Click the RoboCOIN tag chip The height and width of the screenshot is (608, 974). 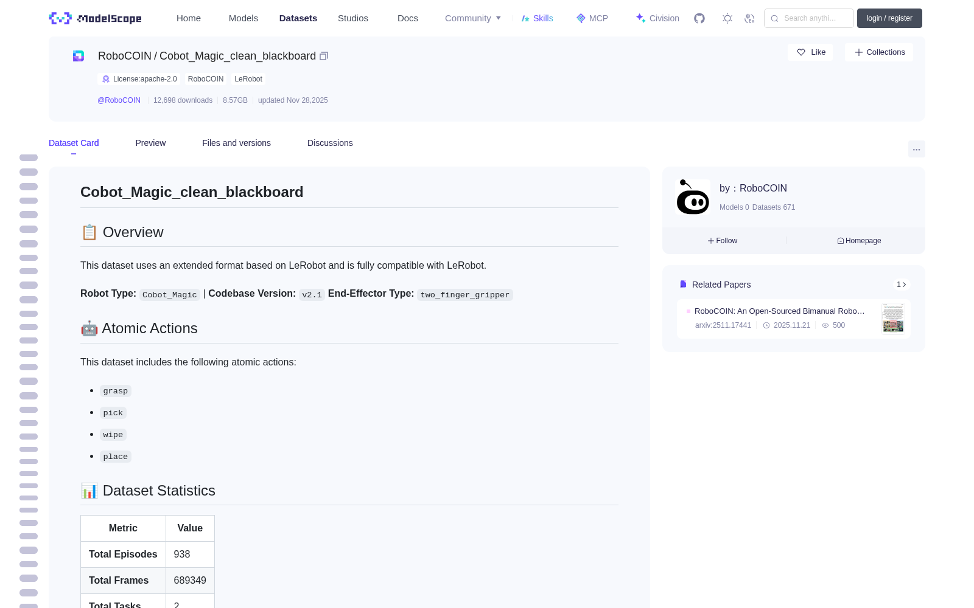pyautogui.click(x=206, y=79)
